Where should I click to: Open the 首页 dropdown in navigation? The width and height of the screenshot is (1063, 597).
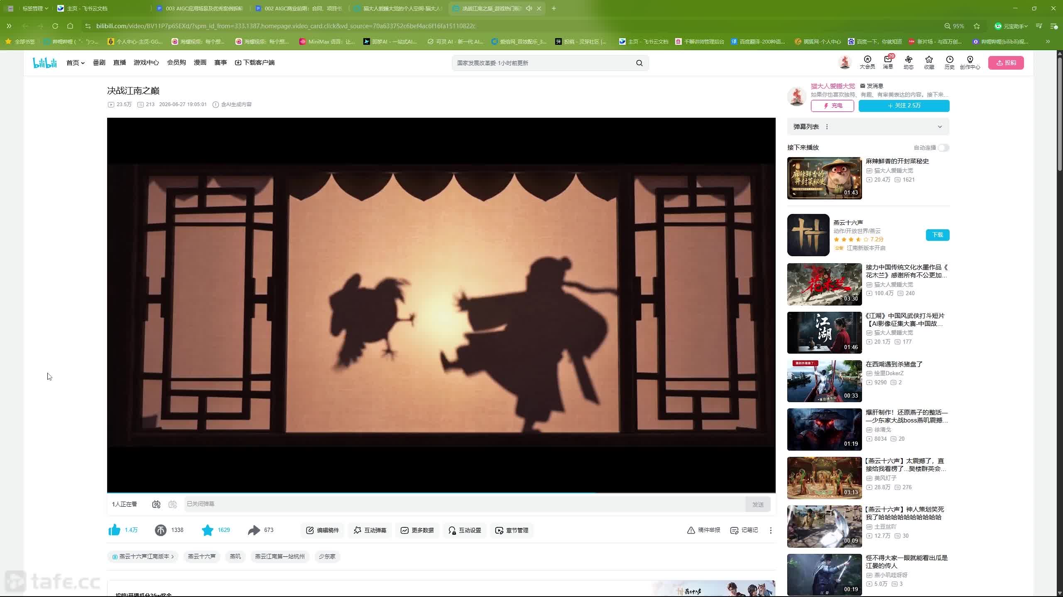tap(76, 63)
